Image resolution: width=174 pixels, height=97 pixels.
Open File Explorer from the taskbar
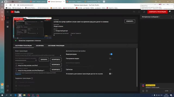(24, 95)
